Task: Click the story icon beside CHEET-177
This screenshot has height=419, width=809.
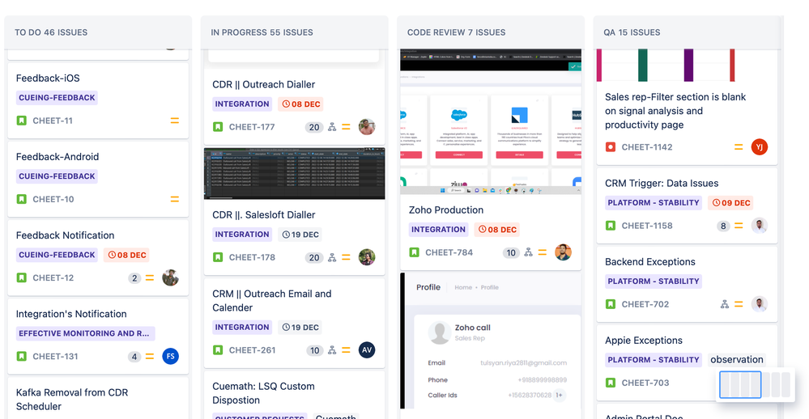Action: pos(218,127)
